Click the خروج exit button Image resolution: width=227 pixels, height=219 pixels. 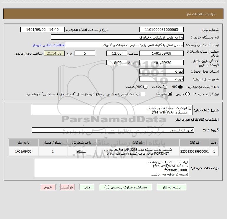tap(48, 187)
